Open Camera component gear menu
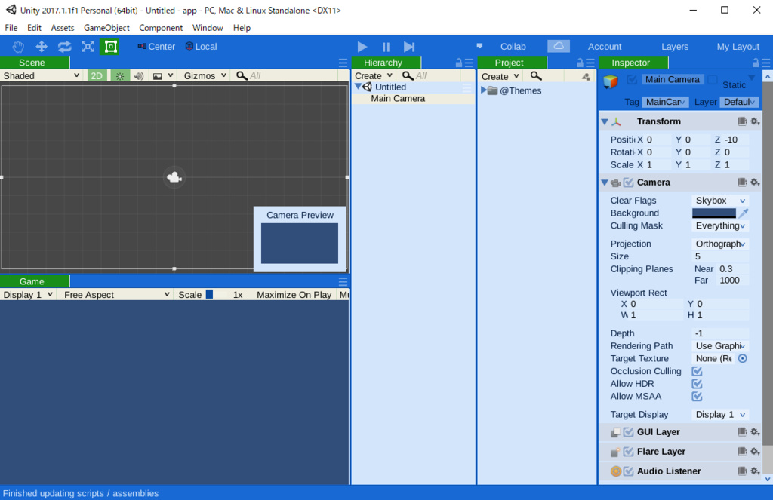 click(755, 183)
